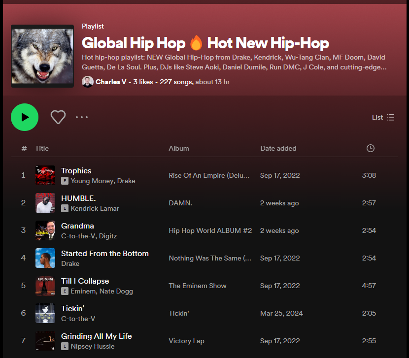Select the Album column header

tap(178, 148)
